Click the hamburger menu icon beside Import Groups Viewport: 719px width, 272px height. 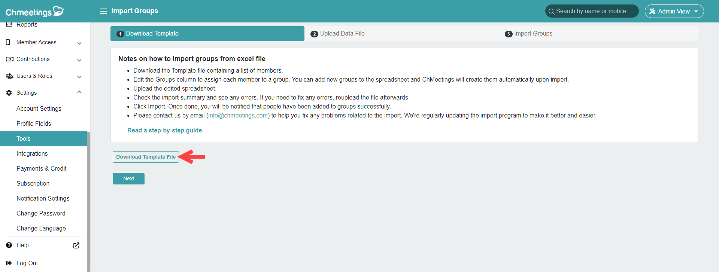[x=104, y=11]
